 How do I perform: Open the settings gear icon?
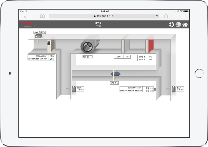click(171, 24)
